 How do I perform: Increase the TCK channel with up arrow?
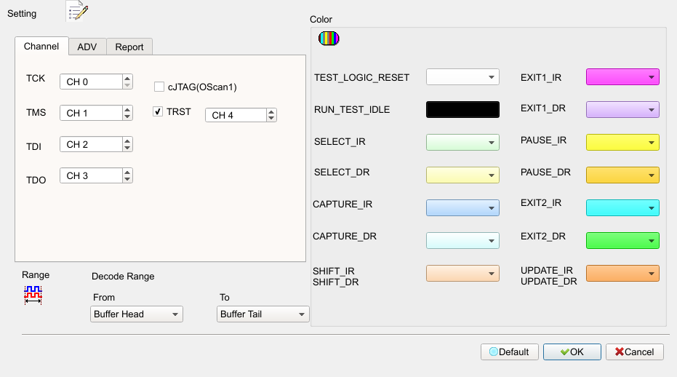127,79
